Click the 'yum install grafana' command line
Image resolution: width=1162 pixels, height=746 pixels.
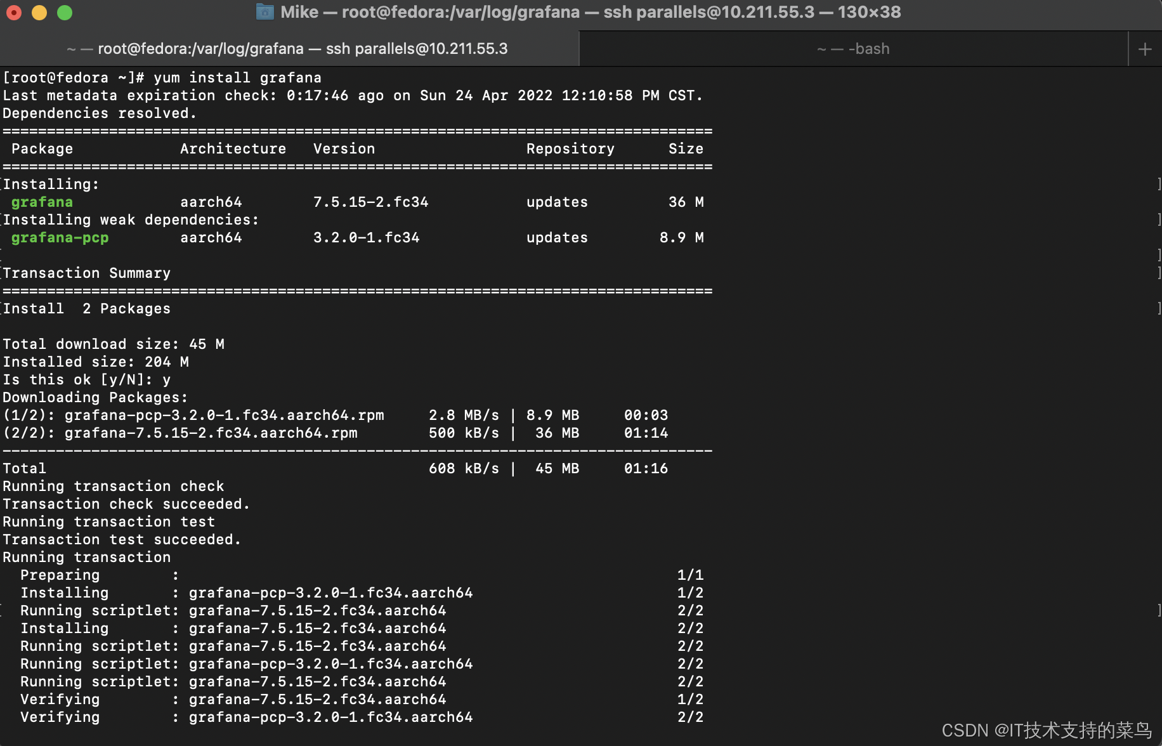(x=162, y=77)
